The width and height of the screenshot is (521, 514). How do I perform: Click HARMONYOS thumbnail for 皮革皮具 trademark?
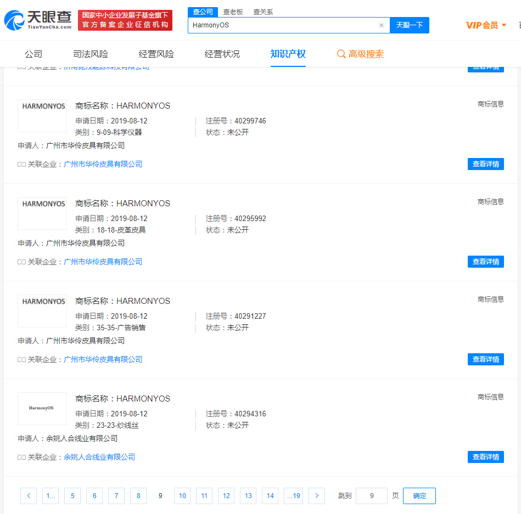[x=42, y=213]
